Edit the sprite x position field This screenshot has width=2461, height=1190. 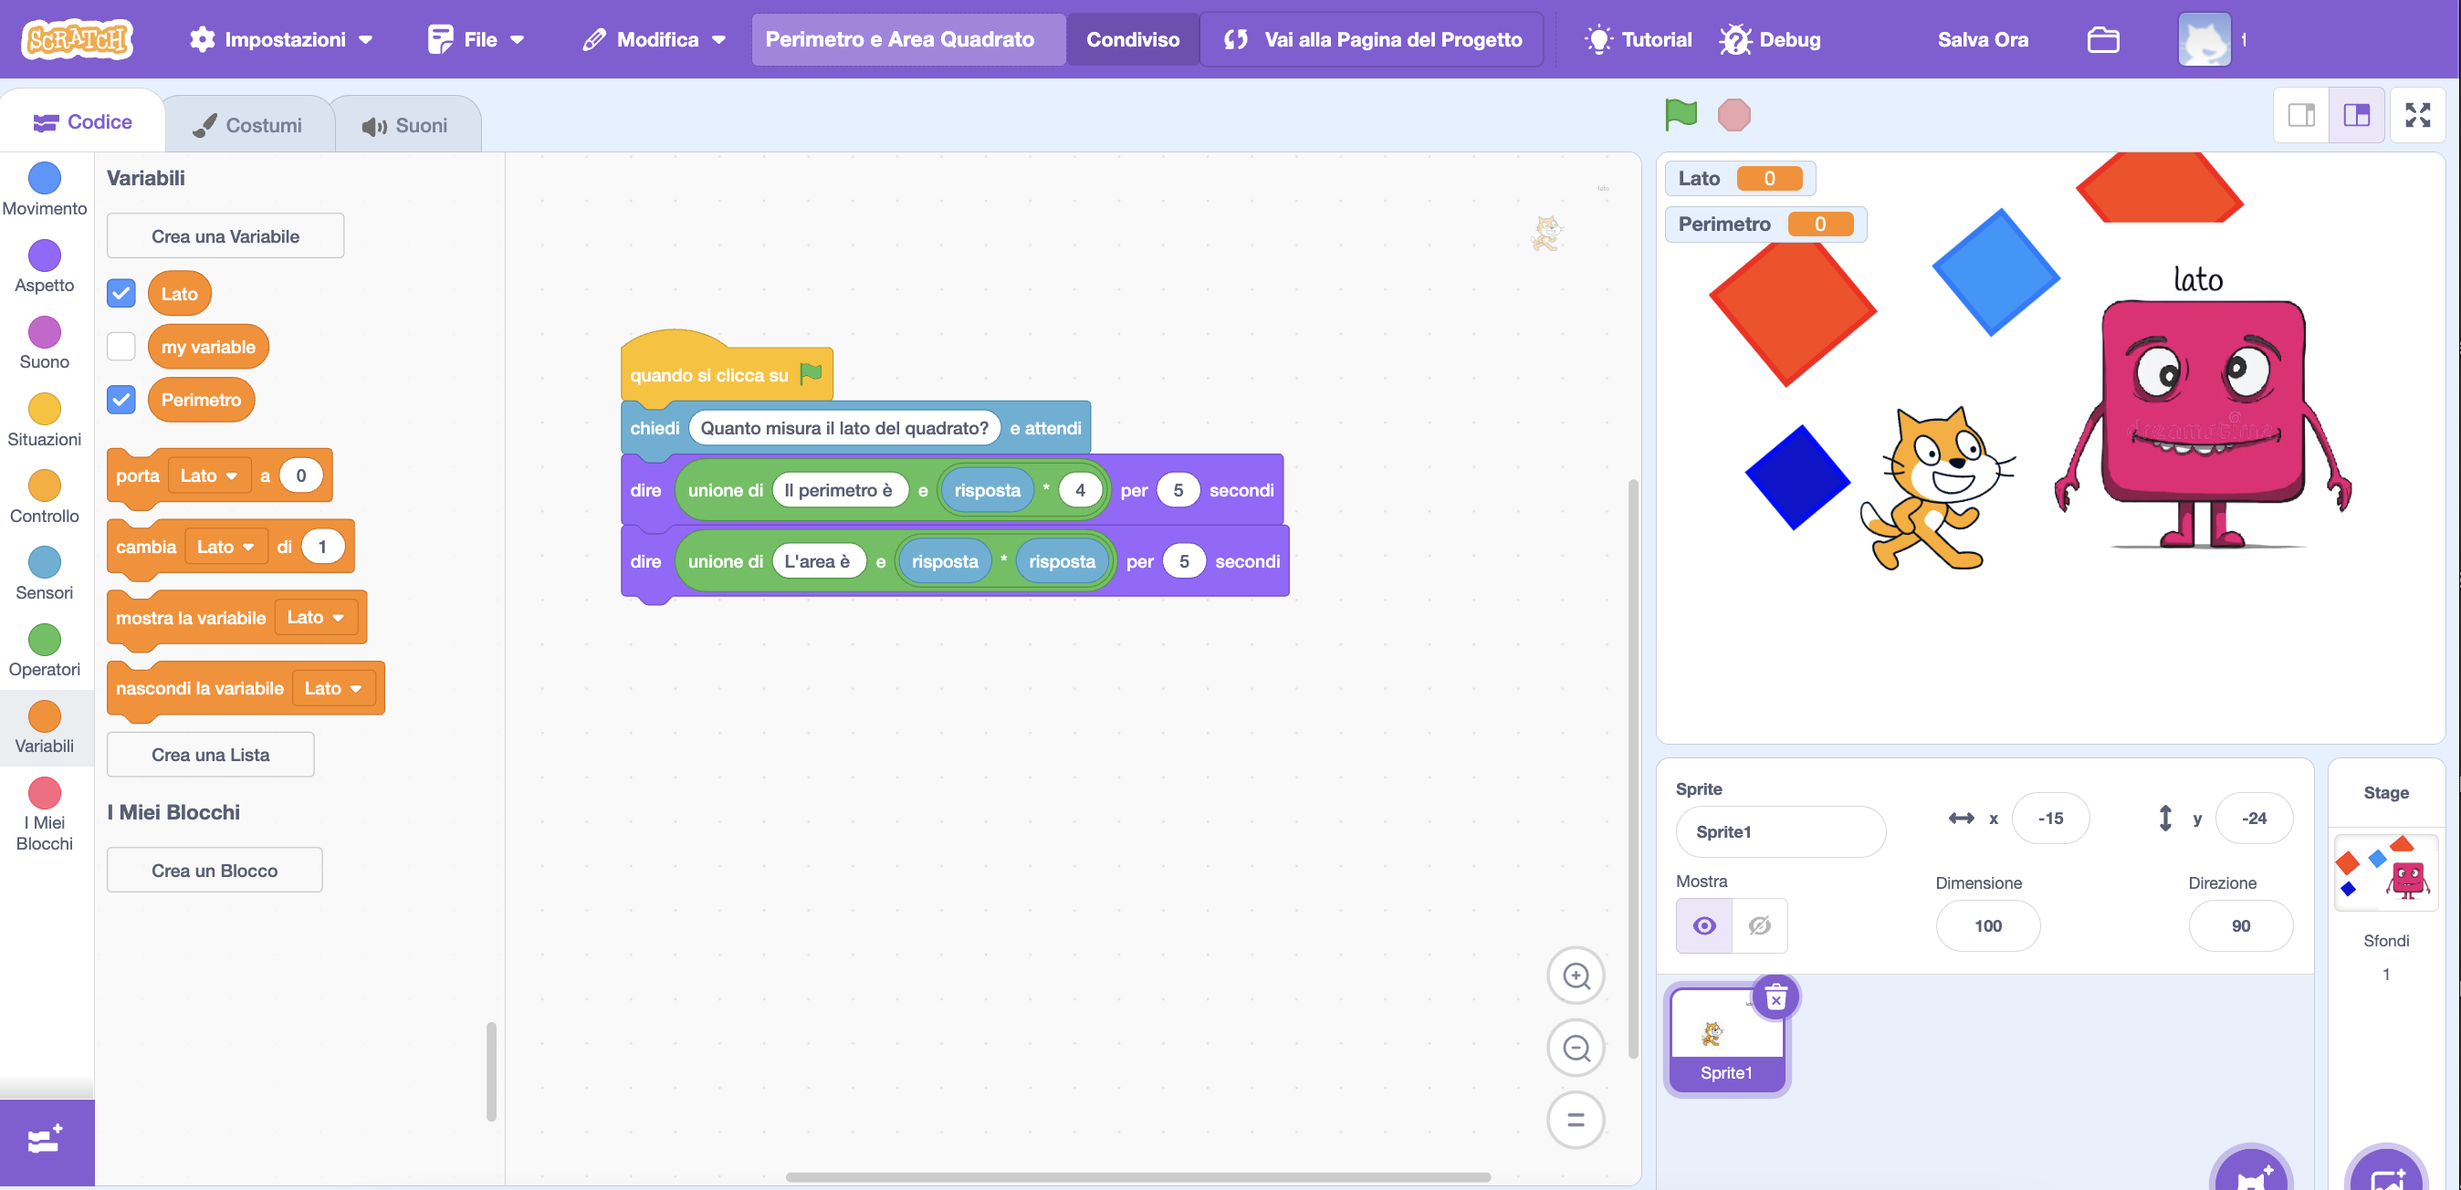click(x=2050, y=819)
